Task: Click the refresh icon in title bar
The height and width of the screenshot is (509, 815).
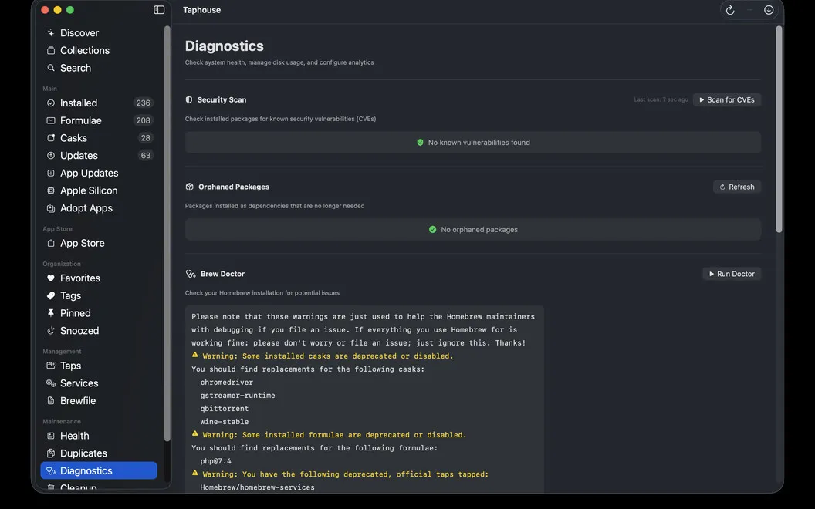Action: coord(730,10)
